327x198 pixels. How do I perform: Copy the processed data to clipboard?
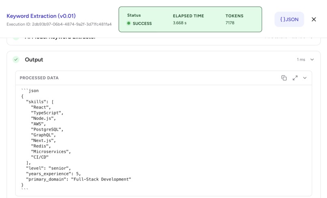click(x=284, y=78)
